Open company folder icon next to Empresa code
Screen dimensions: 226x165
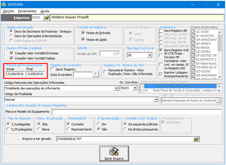[47, 18]
